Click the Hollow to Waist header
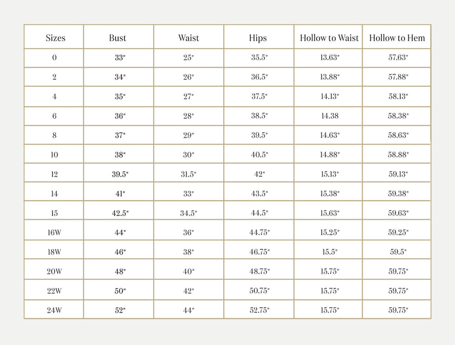This screenshot has width=455, height=345. tap(329, 38)
